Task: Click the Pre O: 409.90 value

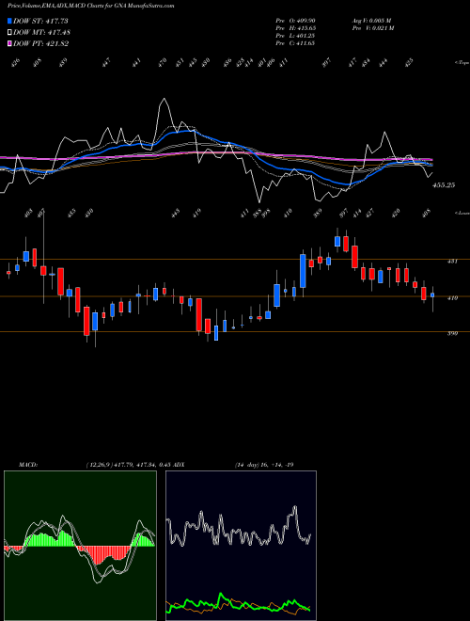Action: pyautogui.click(x=295, y=21)
